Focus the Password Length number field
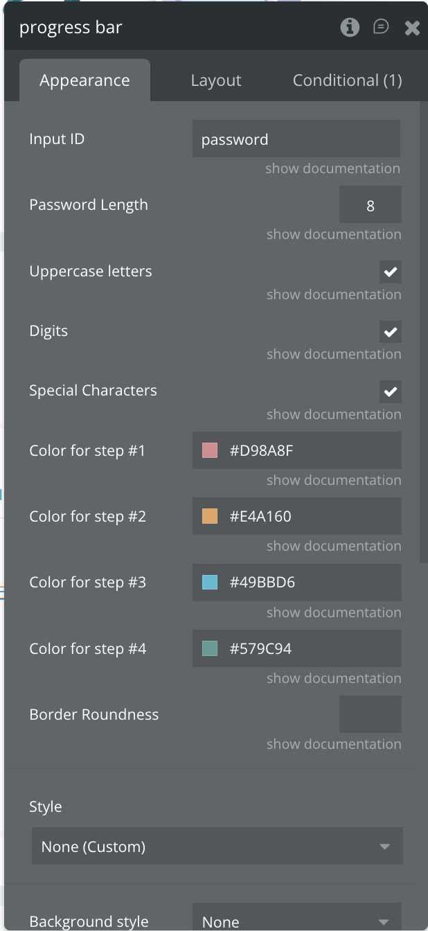The height and width of the screenshot is (931, 428). click(370, 205)
